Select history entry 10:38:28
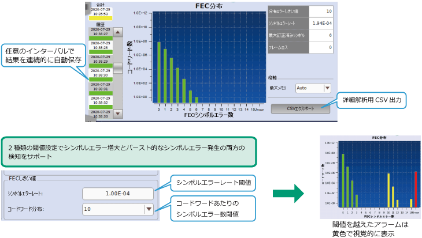The width and height of the screenshot is (422, 238). click(101, 47)
